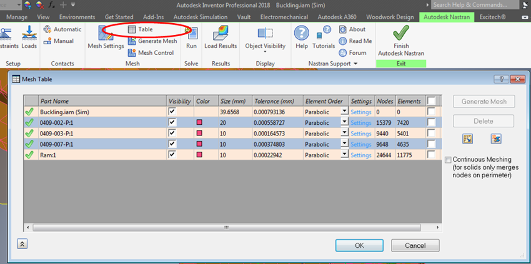Open Element Order dropdown for Buckling.iam (Sim)
The image size is (531, 264).
tap(344, 111)
